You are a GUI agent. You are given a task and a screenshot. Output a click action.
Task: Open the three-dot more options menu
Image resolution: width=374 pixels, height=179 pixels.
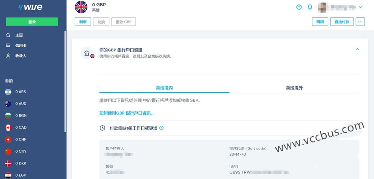(360, 22)
